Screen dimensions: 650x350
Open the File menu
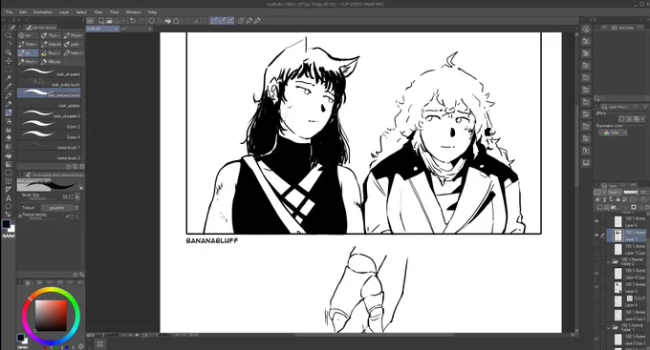(10, 12)
